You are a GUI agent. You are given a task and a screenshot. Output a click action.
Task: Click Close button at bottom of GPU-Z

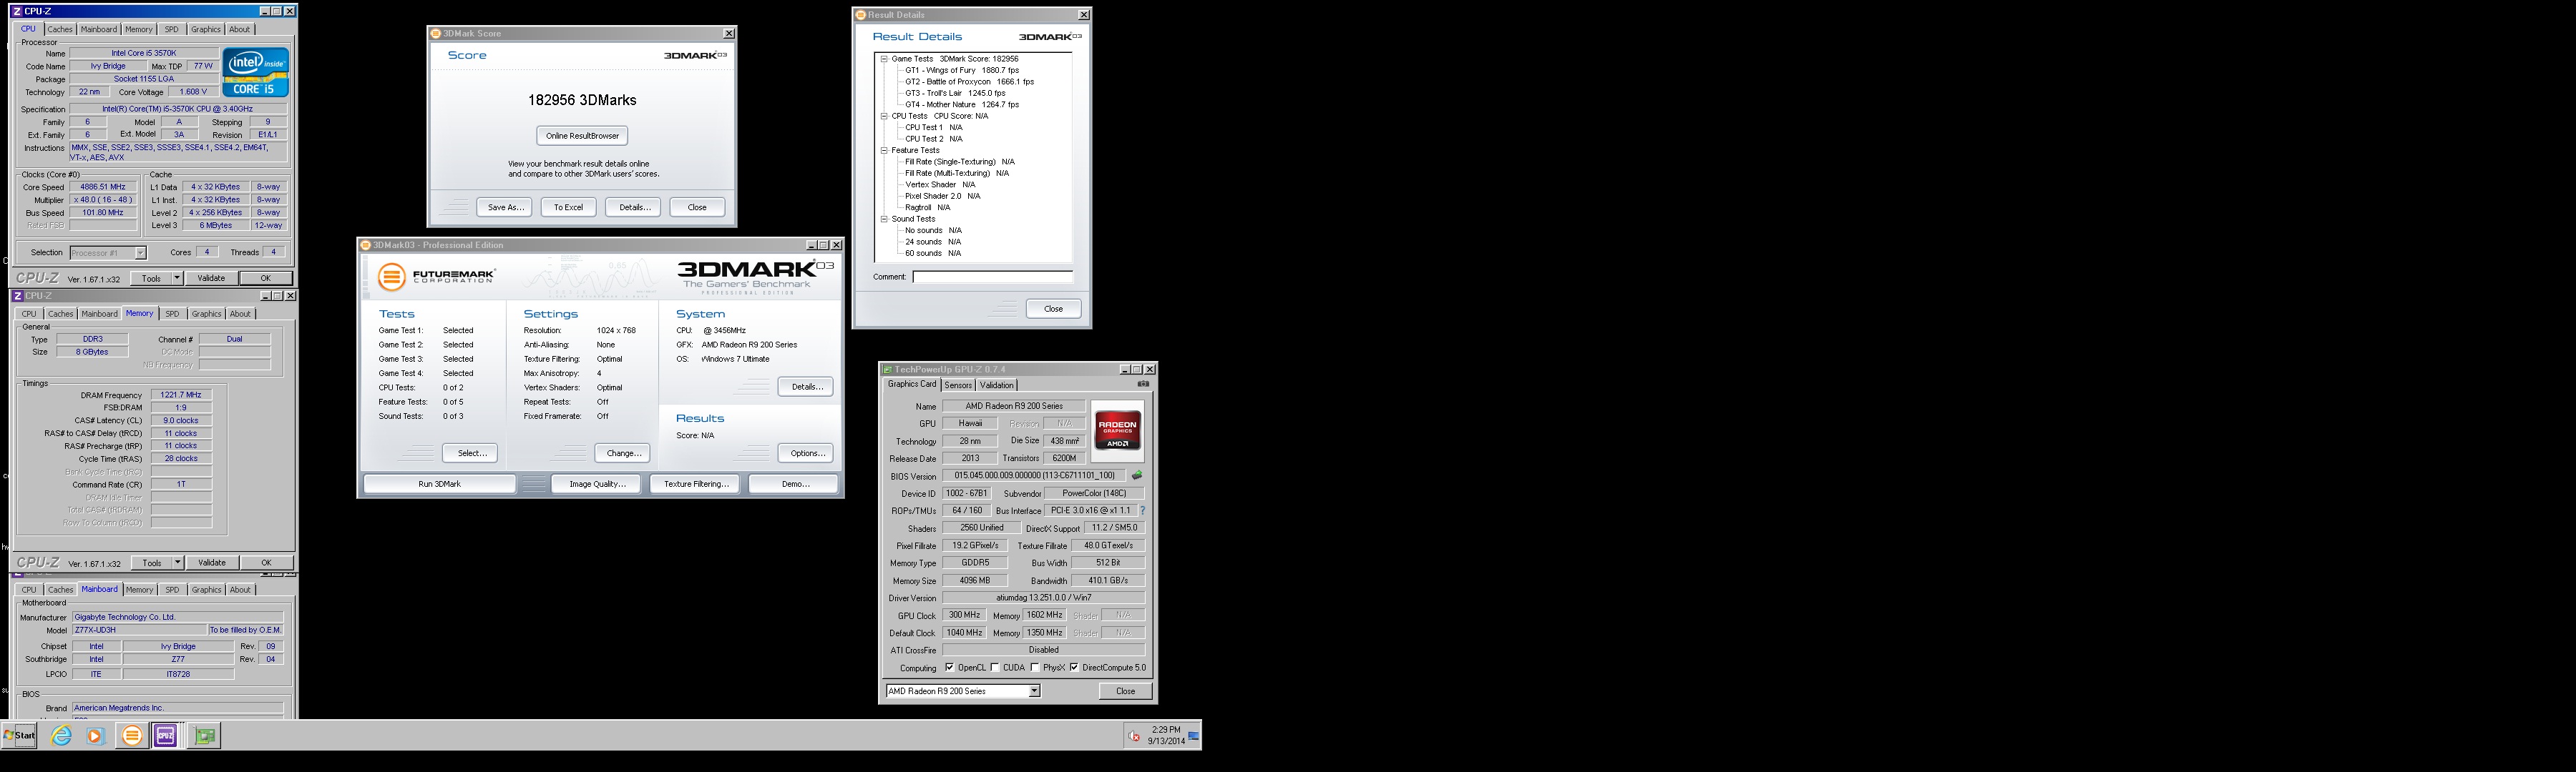tap(1125, 691)
